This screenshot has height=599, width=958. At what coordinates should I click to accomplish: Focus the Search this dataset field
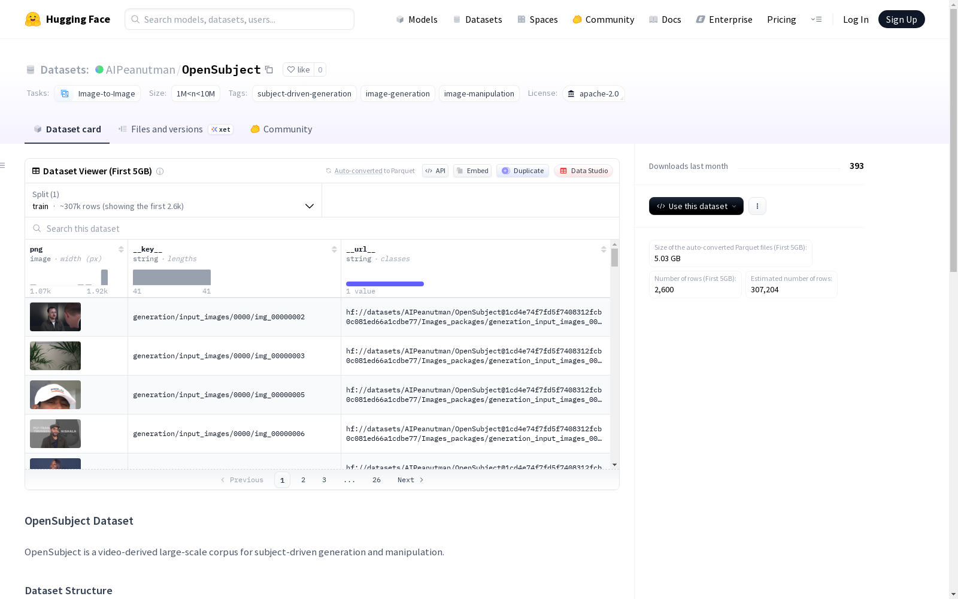(x=322, y=229)
